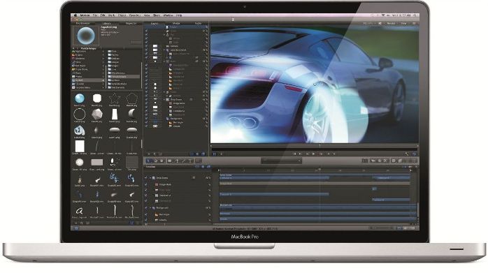The image size is (488, 273).
Task: Select the blue sphere particle image thumbnail
Action: (x=80, y=98)
